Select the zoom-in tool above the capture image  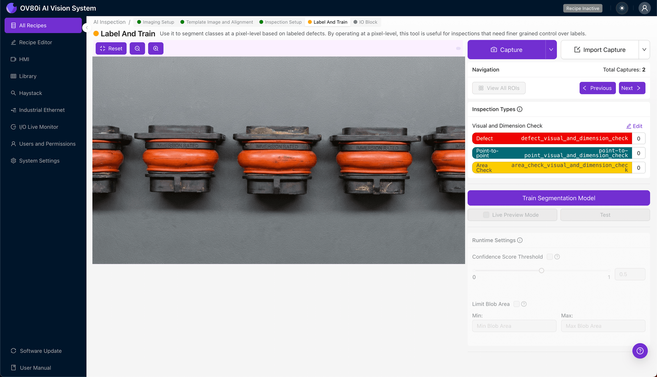[x=156, y=48]
